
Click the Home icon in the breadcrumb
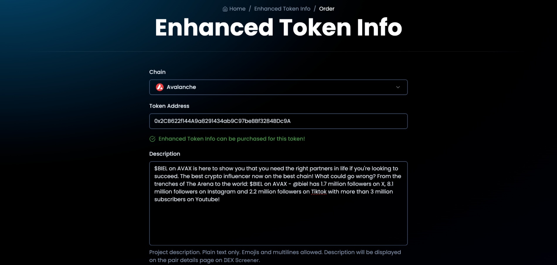(225, 9)
